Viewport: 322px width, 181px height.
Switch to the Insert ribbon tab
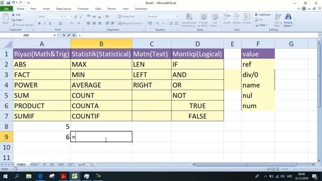(46, 9)
